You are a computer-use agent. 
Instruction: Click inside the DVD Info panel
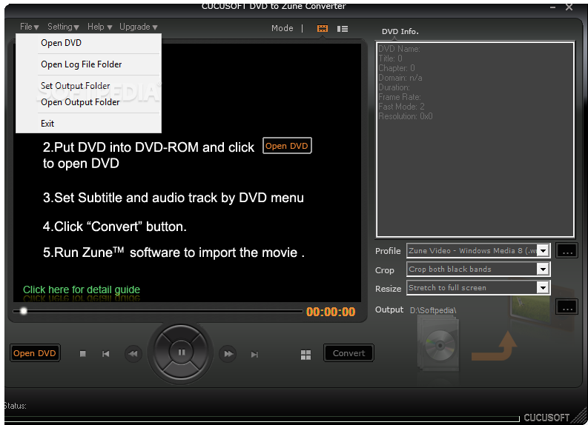pyautogui.click(x=475, y=140)
